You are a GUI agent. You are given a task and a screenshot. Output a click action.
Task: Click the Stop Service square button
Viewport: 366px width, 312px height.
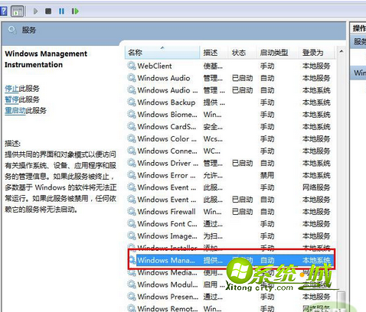48,11
